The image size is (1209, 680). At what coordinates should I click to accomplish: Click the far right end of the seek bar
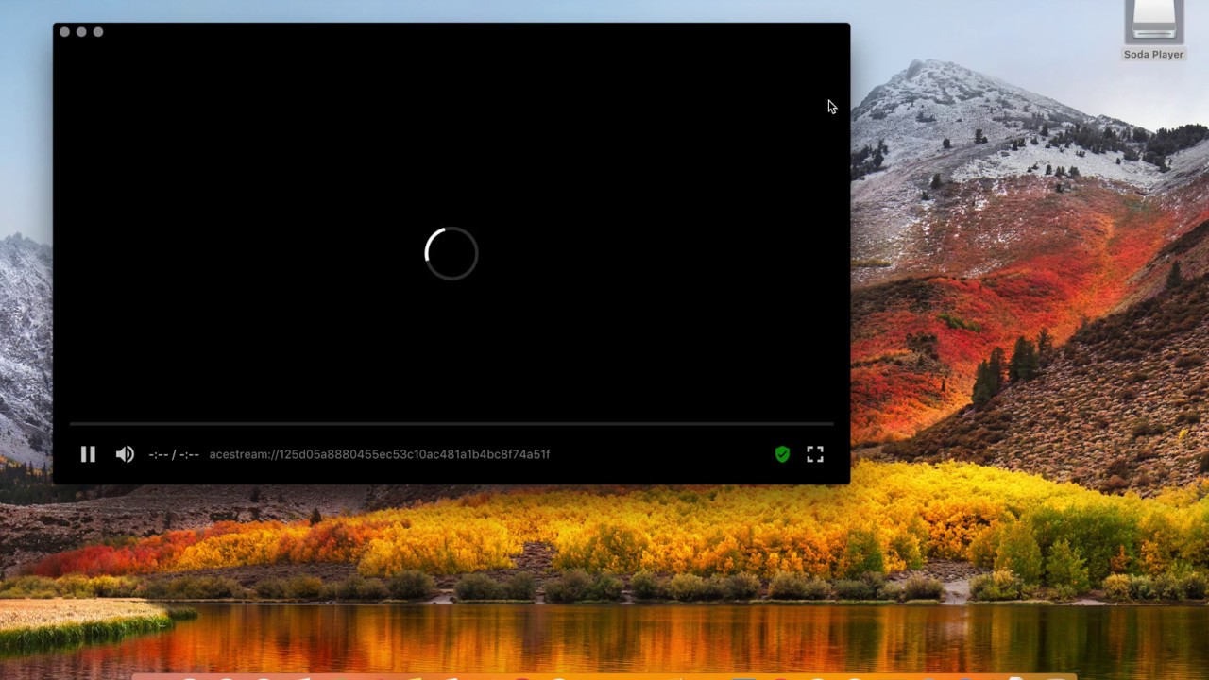[831, 424]
